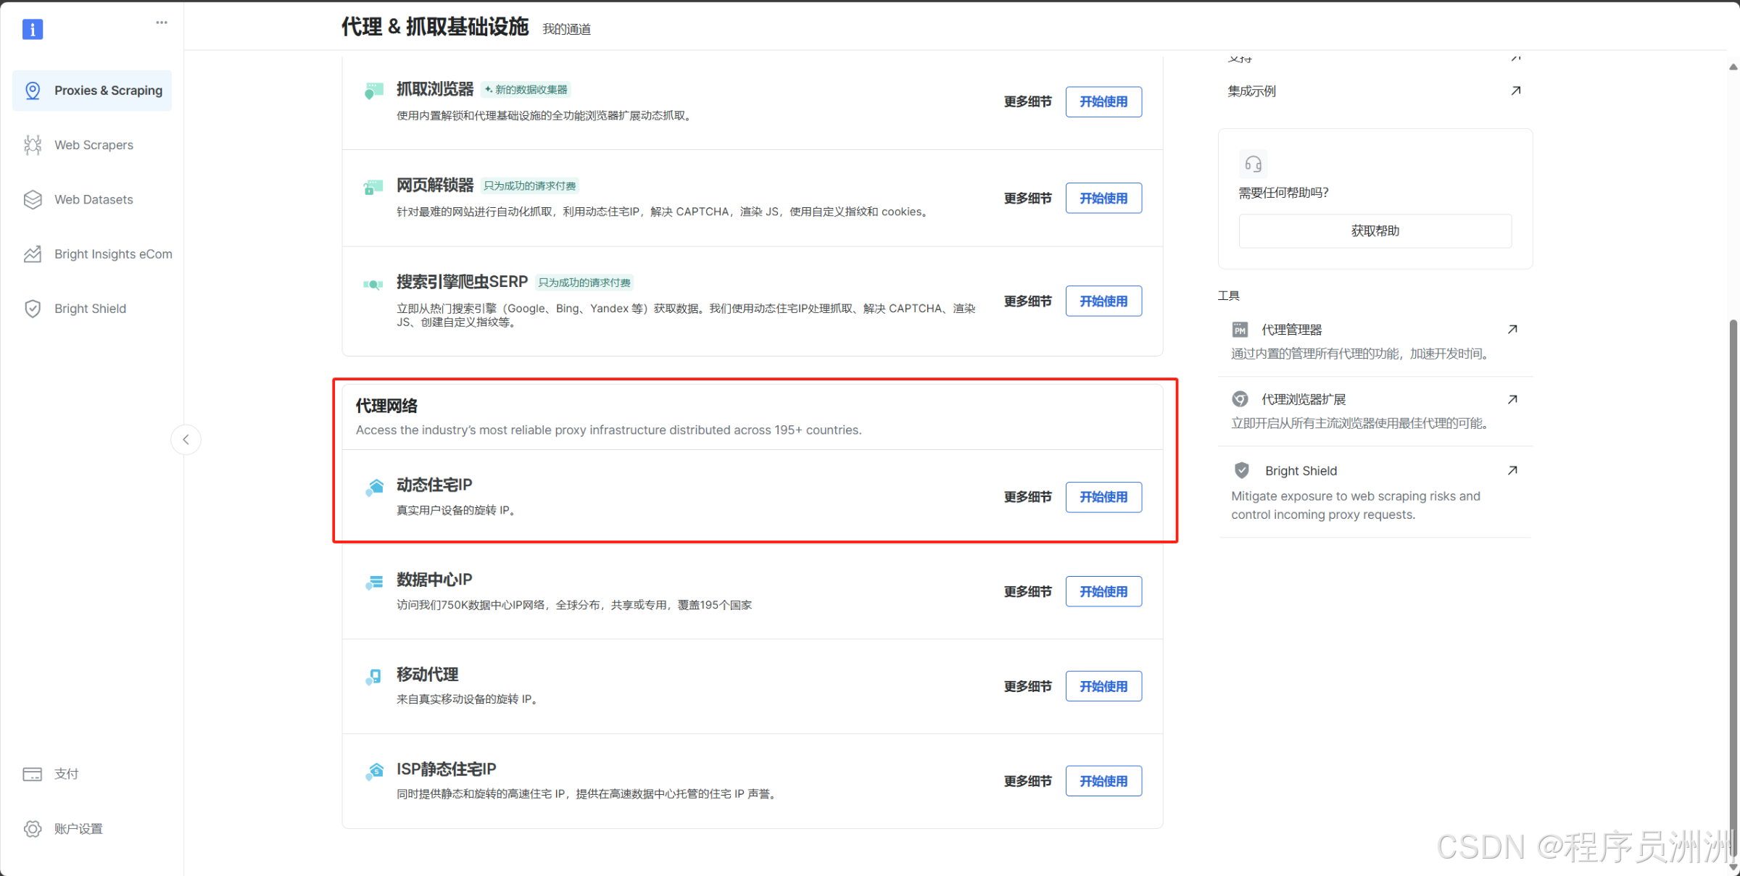Click the Proxies & Scraping location icon

[x=33, y=91]
